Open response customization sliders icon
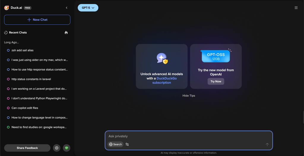 [127, 144]
